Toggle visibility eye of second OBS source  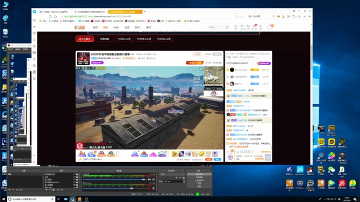click(74, 177)
